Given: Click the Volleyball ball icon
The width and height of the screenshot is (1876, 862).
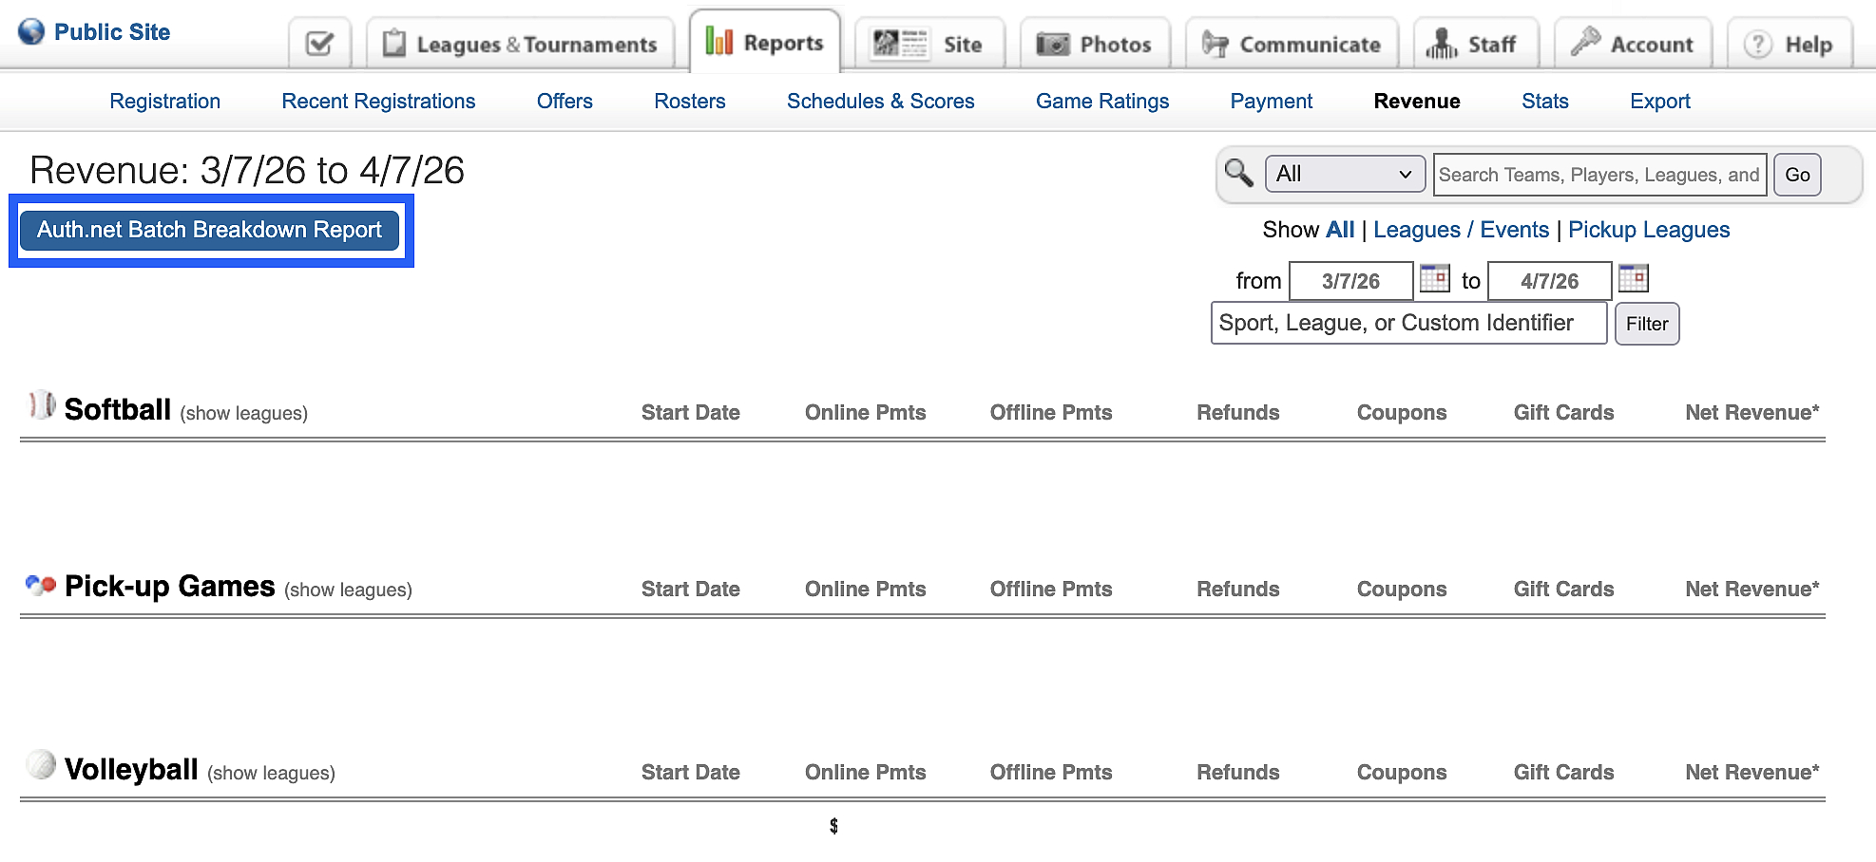Looking at the screenshot, I should (41, 764).
